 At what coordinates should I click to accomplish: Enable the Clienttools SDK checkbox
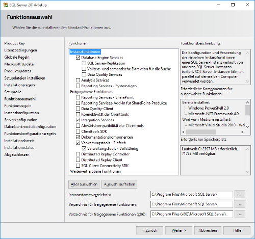coord(78,131)
